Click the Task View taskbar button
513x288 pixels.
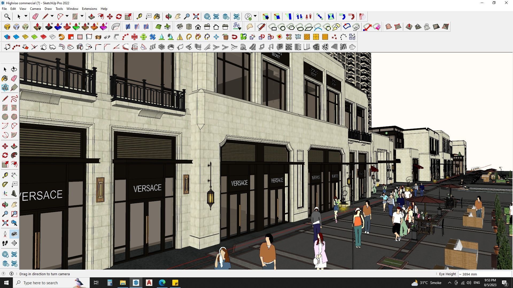click(x=96, y=283)
